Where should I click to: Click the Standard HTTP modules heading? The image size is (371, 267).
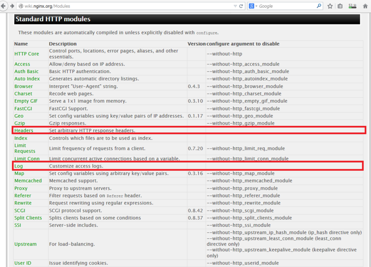(53, 19)
